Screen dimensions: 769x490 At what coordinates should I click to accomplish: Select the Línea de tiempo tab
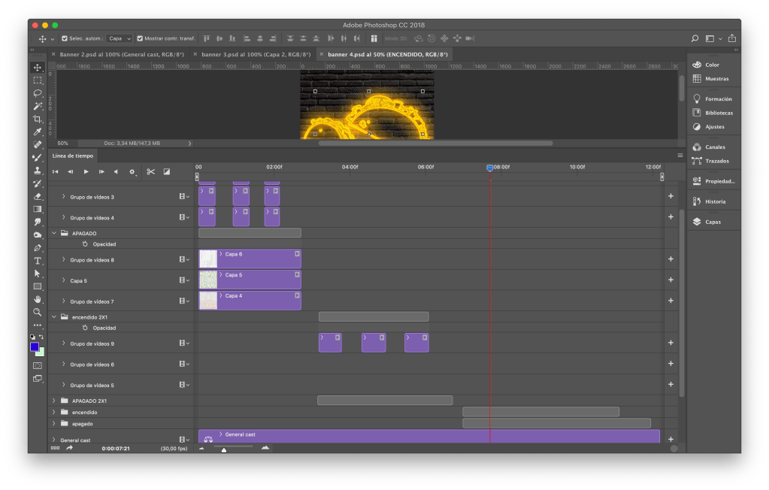[73, 156]
